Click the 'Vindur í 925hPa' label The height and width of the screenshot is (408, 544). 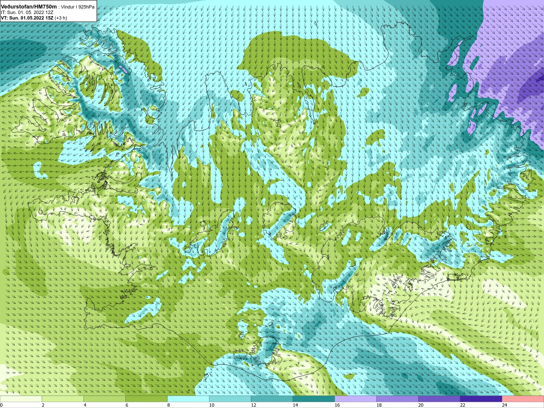click(x=78, y=7)
